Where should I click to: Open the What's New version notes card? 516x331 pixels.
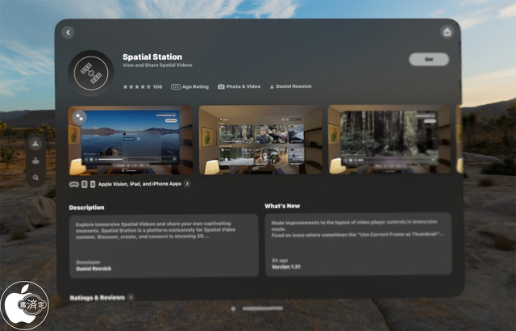pyautogui.click(x=358, y=245)
